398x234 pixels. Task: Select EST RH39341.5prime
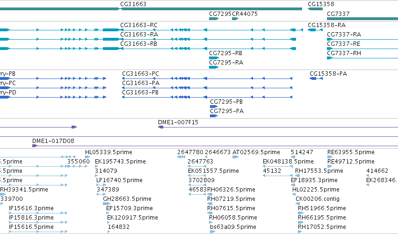click(x=24, y=190)
